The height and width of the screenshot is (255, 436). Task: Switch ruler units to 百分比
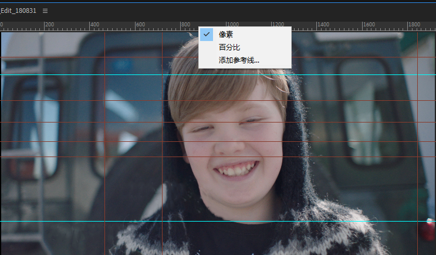pos(229,47)
